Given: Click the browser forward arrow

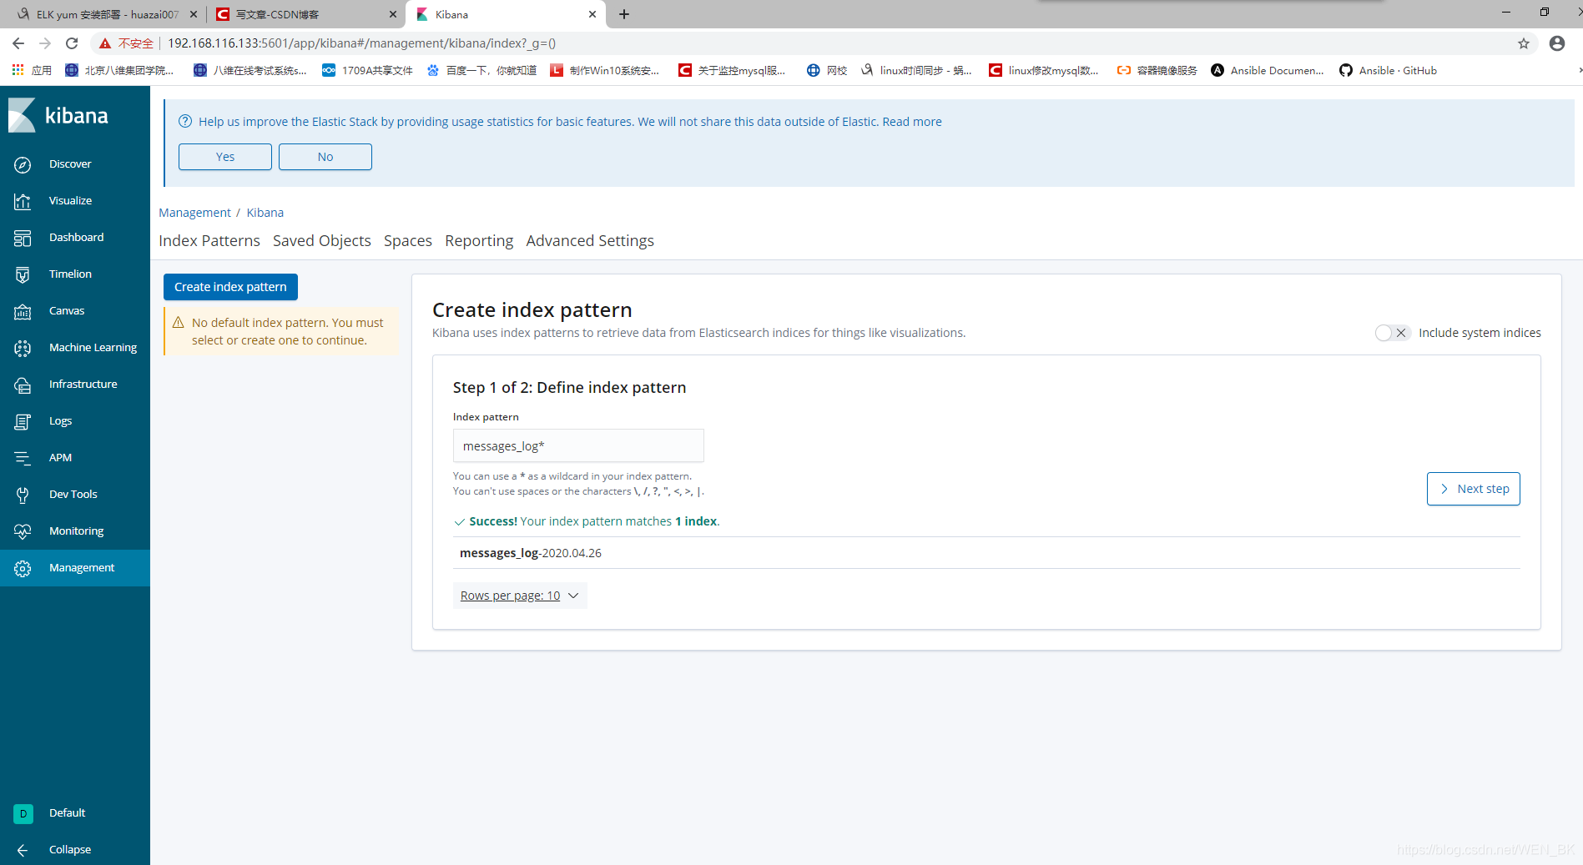Looking at the screenshot, I should click(45, 43).
